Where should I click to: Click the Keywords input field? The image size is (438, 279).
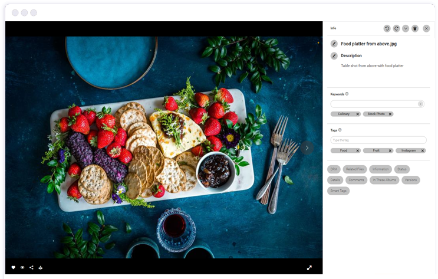click(x=377, y=104)
